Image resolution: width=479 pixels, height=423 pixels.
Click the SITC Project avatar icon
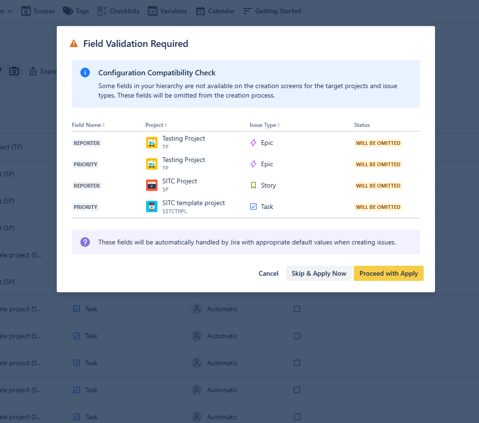[152, 185]
